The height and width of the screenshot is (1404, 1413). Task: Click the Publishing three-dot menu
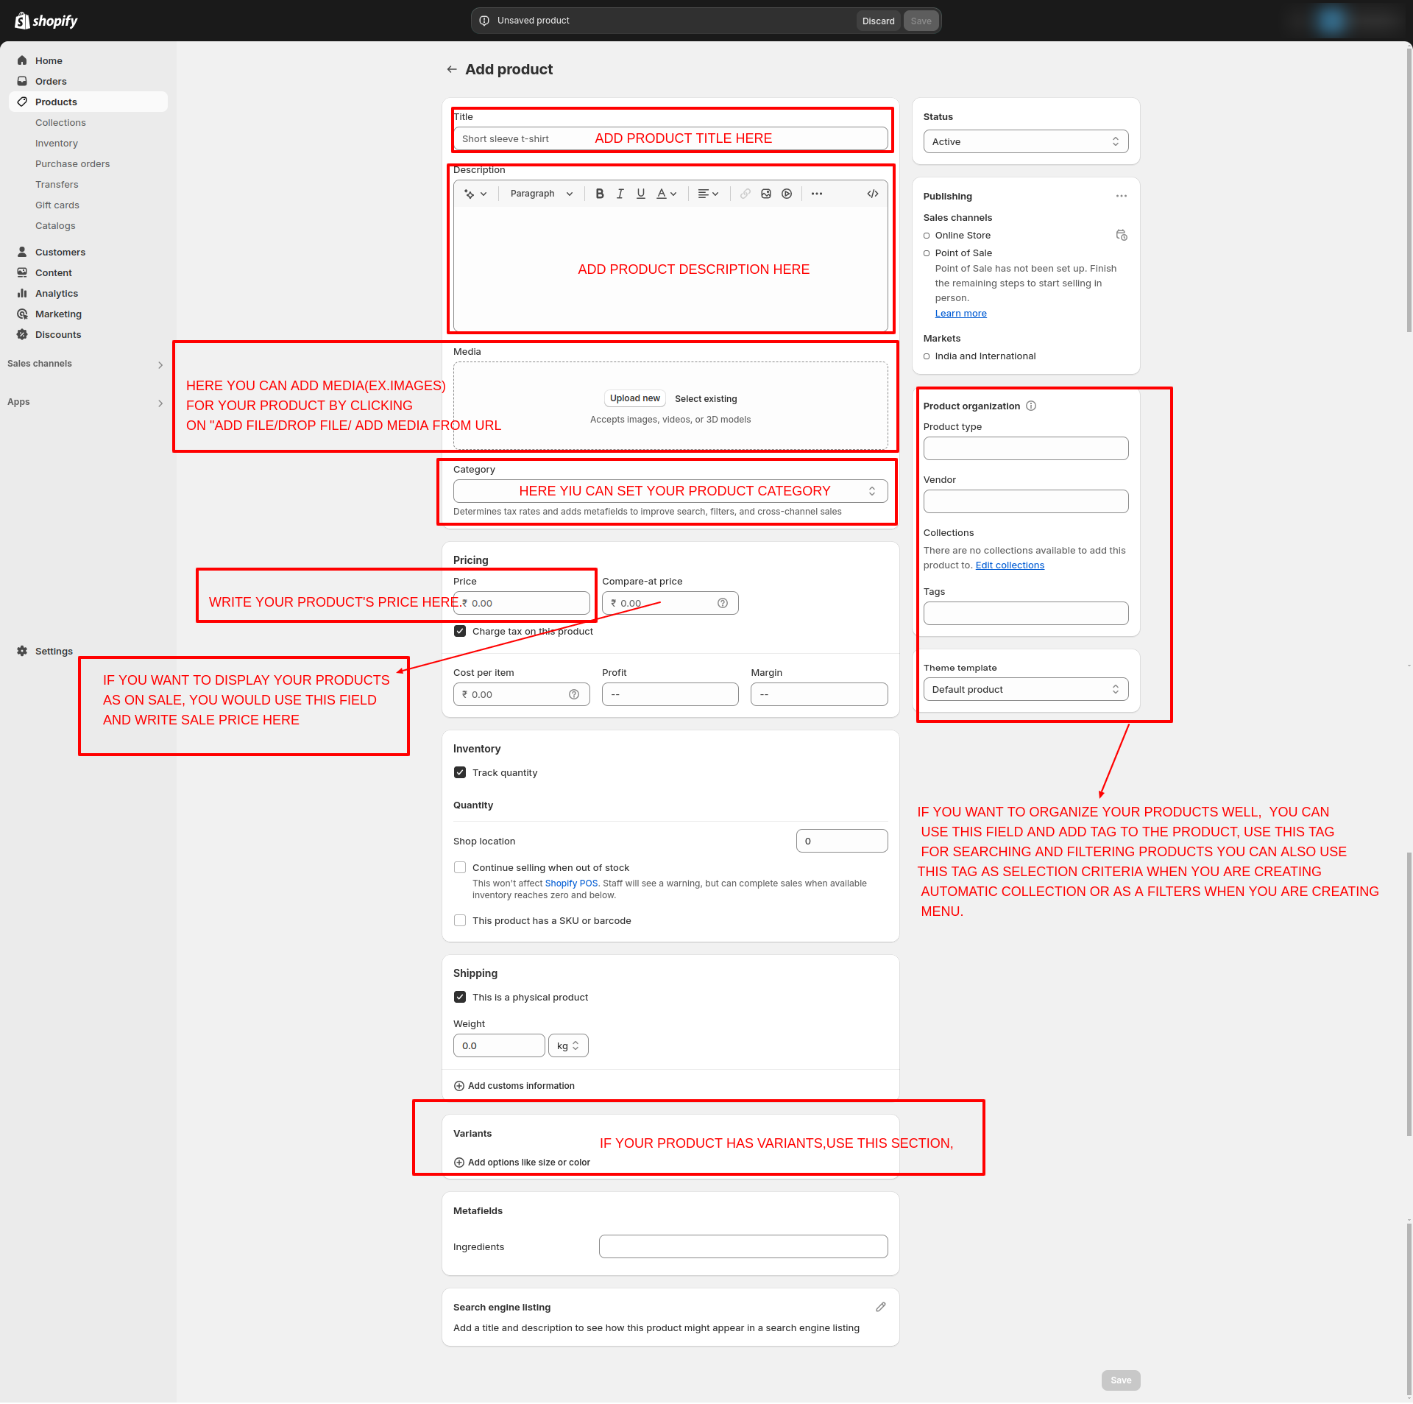1122,196
